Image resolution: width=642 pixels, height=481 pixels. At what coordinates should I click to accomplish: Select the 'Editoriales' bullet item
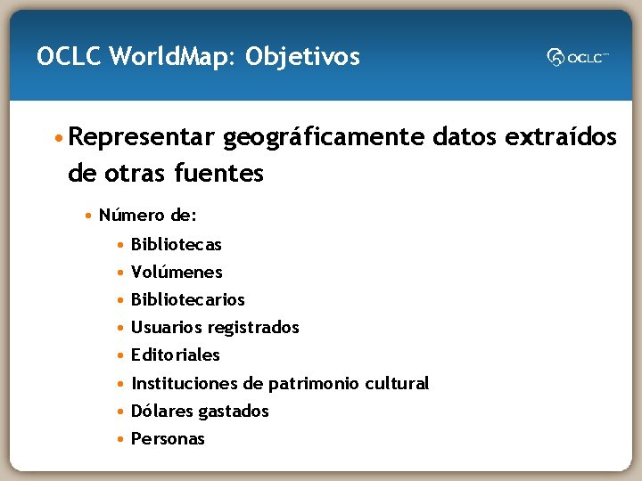(x=176, y=355)
